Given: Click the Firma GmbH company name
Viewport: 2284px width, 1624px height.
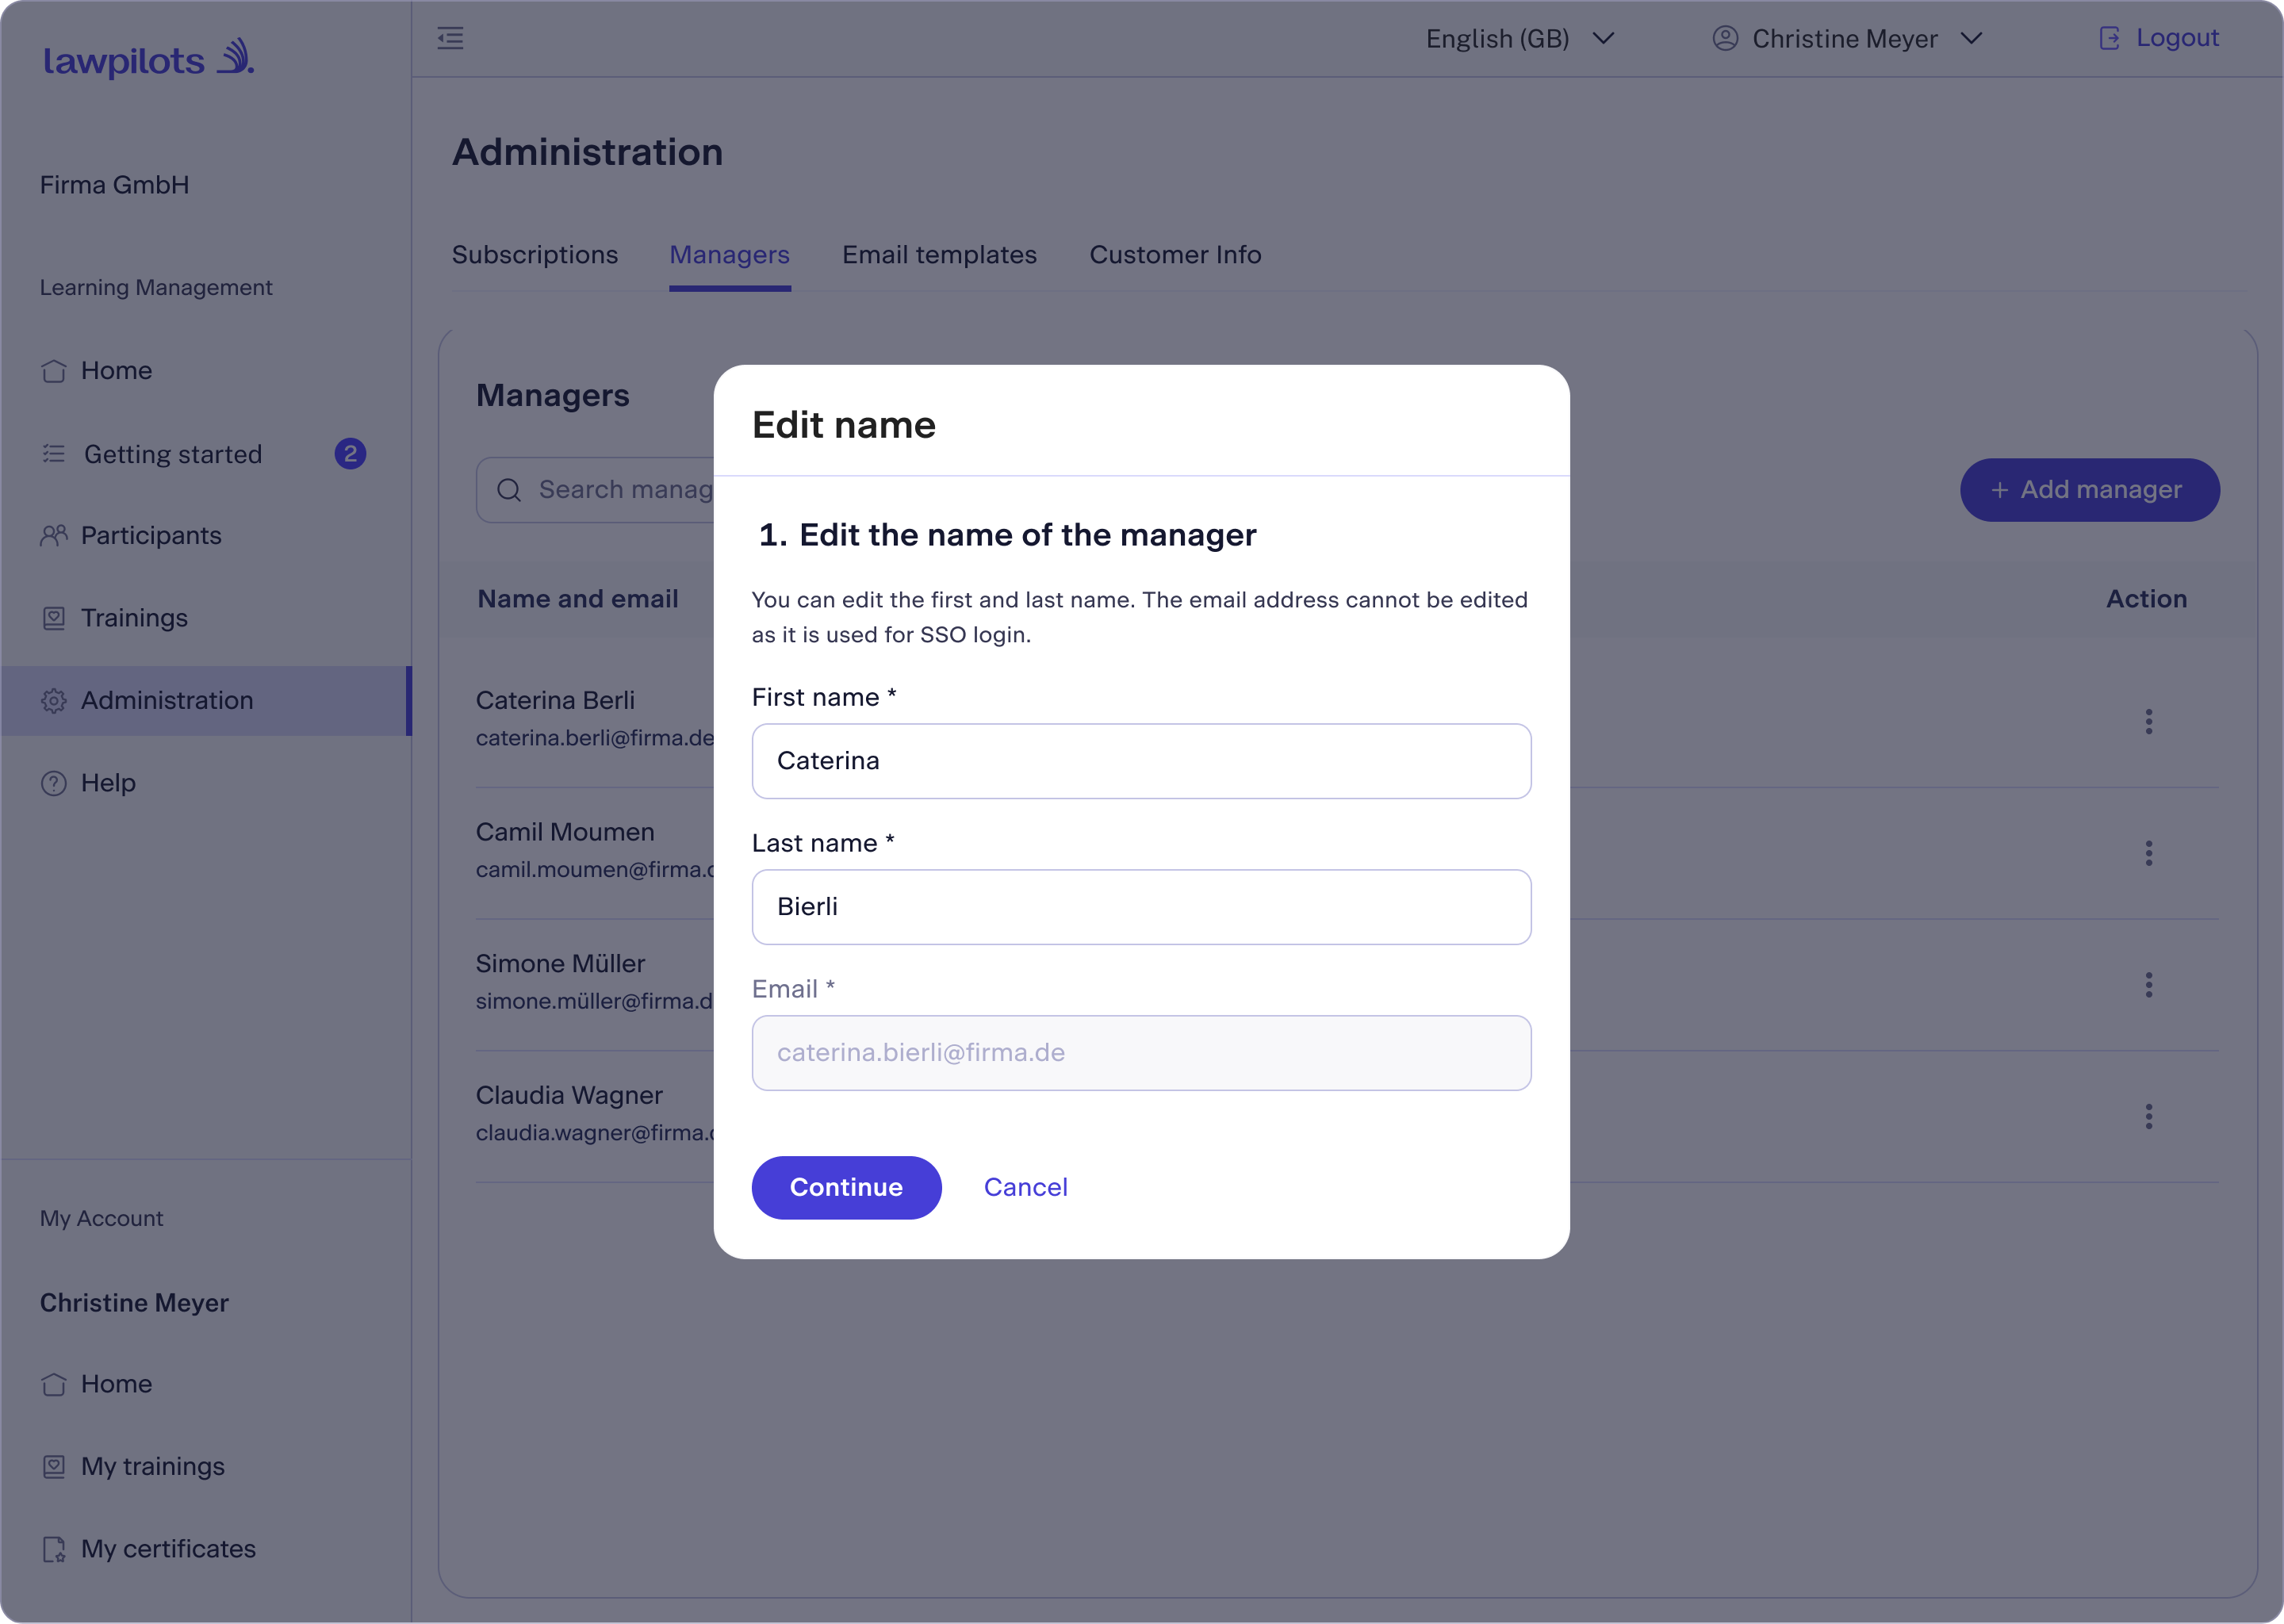Looking at the screenshot, I should [x=114, y=185].
